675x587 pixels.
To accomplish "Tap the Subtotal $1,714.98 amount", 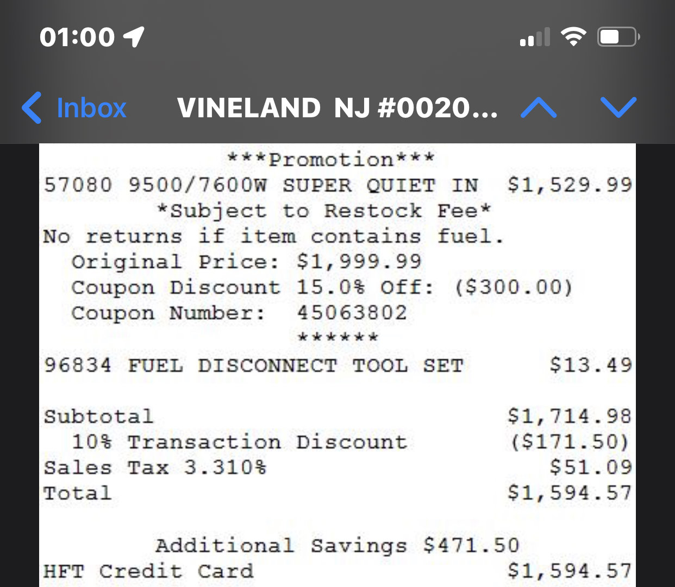I will point(570,416).
